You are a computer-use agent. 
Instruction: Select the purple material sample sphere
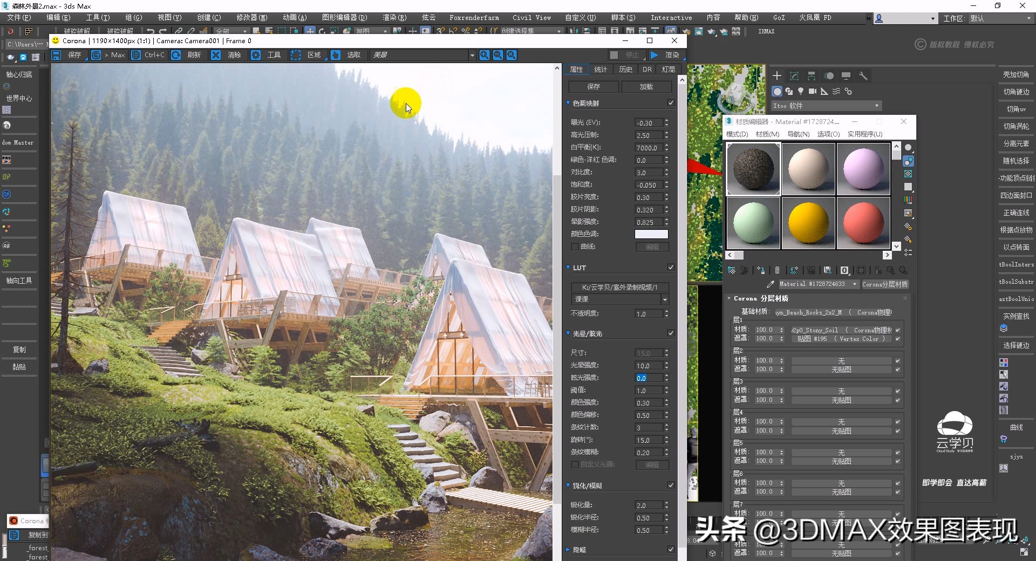tap(863, 169)
